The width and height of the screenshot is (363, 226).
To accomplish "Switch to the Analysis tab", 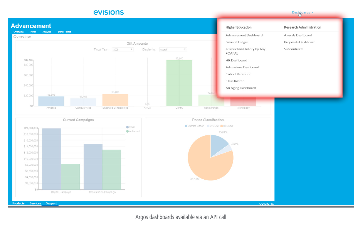I will (47, 32).
